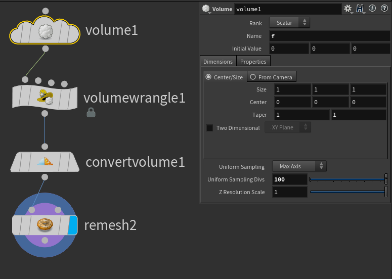Viewport: 392px width, 279px height.
Task: Click the Size Y field
Action: coord(330,89)
